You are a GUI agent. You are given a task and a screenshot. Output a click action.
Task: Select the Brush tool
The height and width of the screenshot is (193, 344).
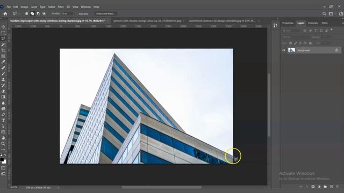click(3, 74)
